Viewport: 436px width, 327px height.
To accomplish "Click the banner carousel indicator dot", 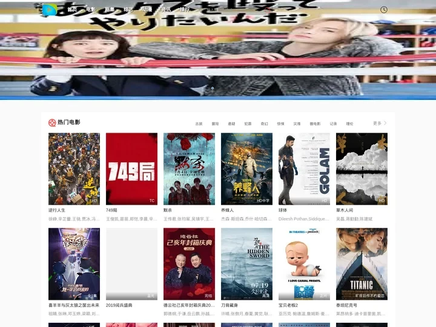I will [x=213, y=88].
